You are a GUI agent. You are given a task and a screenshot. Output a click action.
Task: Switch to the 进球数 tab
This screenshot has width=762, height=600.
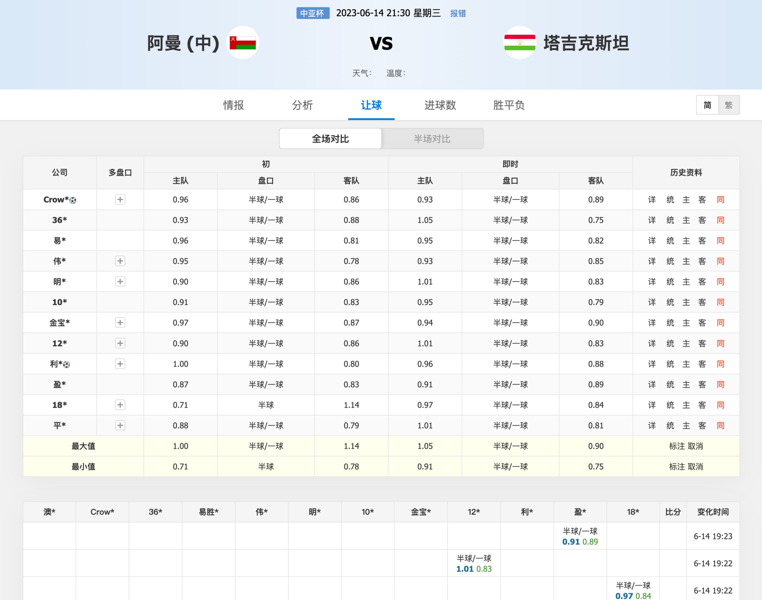[x=440, y=105]
